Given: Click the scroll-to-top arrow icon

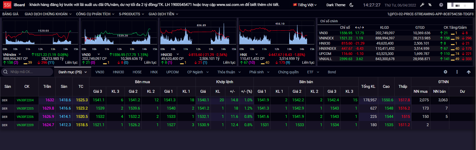Looking at the screenshot, I should [x=469, y=72].
